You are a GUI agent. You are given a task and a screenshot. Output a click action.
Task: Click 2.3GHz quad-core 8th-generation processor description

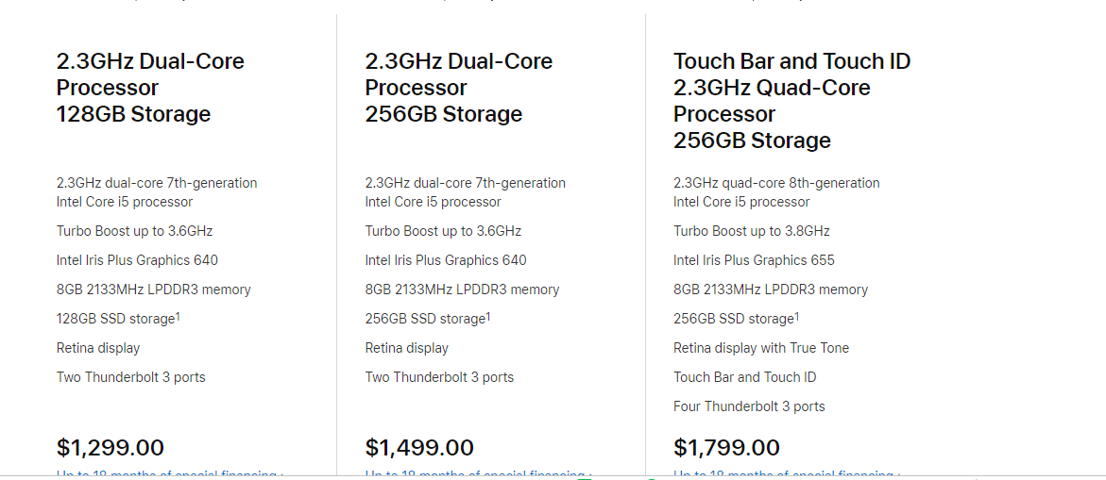[775, 192]
